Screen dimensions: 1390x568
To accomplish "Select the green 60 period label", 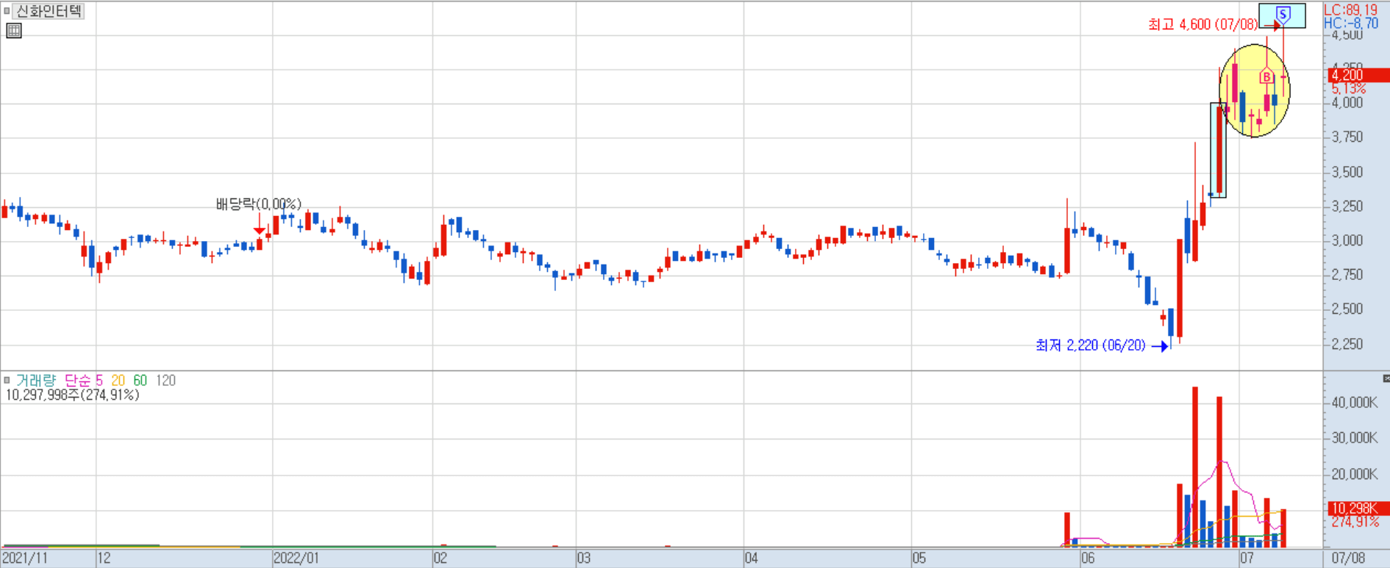I will point(140,381).
